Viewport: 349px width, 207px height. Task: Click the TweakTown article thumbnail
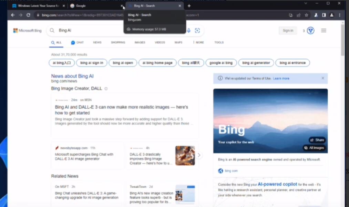point(185,194)
